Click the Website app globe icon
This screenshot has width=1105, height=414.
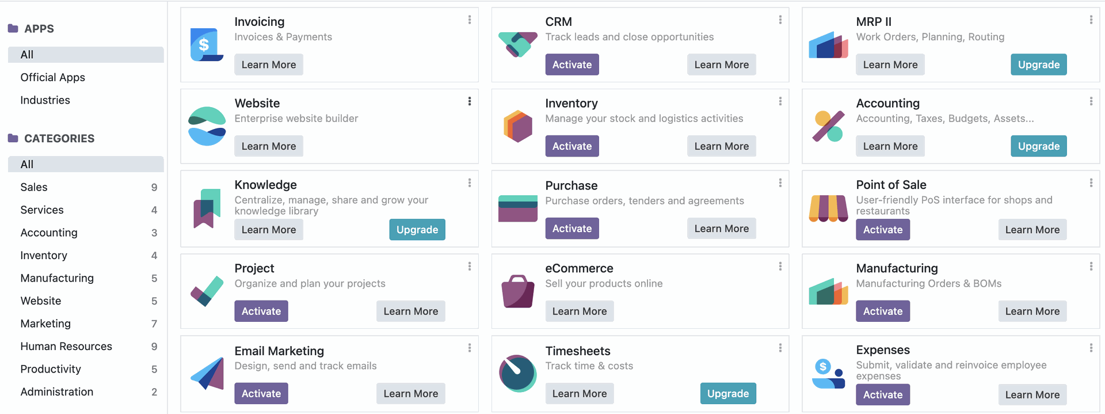(207, 126)
